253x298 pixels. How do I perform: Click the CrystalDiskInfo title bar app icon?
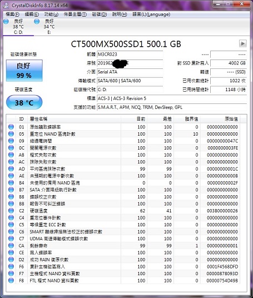(x=6, y=6)
